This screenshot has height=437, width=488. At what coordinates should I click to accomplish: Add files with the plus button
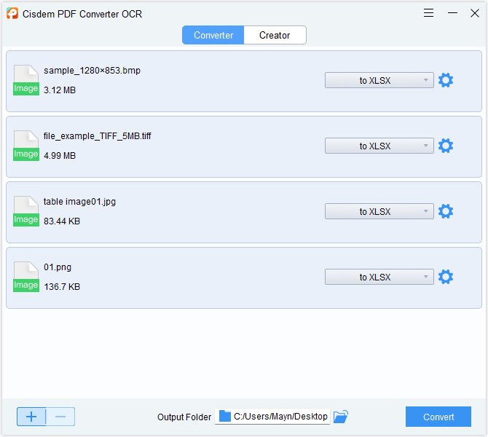(31, 417)
